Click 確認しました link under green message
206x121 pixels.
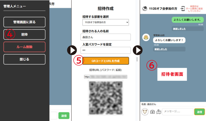point(179,29)
